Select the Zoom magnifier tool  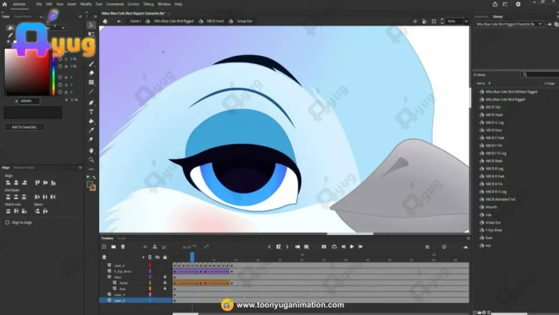(x=91, y=160)
